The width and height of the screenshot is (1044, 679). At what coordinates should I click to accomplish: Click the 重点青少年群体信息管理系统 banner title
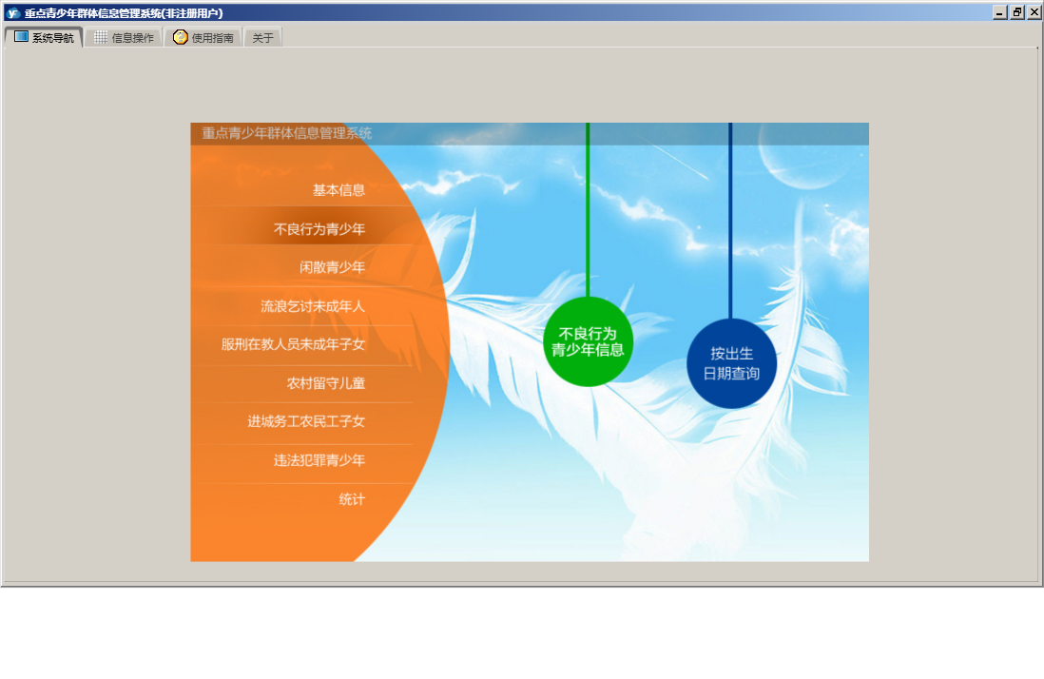(287, 133)
